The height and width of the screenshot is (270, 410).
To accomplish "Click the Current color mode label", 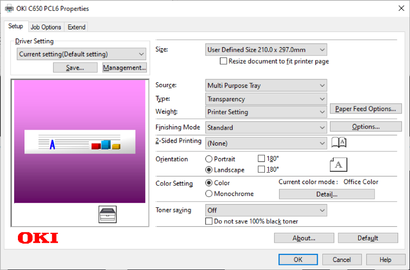I will 308,182.
